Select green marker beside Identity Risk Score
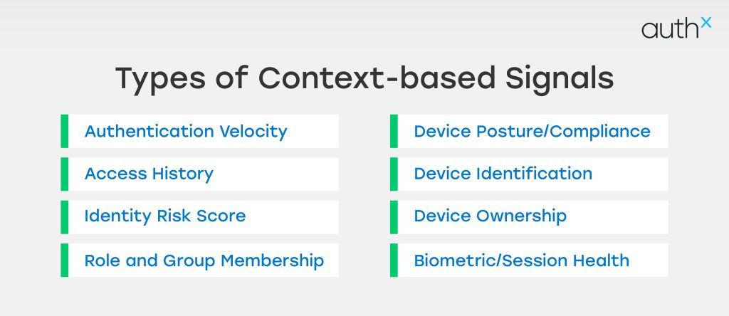729x316 pixels. (65, 217)
